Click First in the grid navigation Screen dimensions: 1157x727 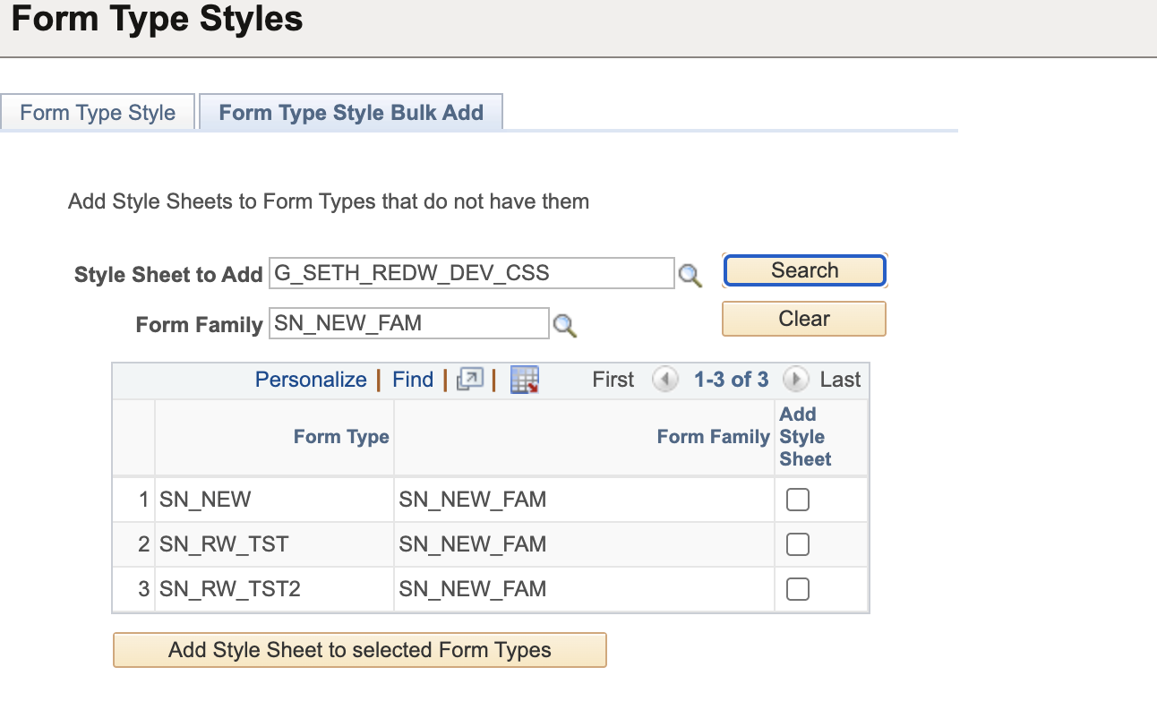(612, 379)
